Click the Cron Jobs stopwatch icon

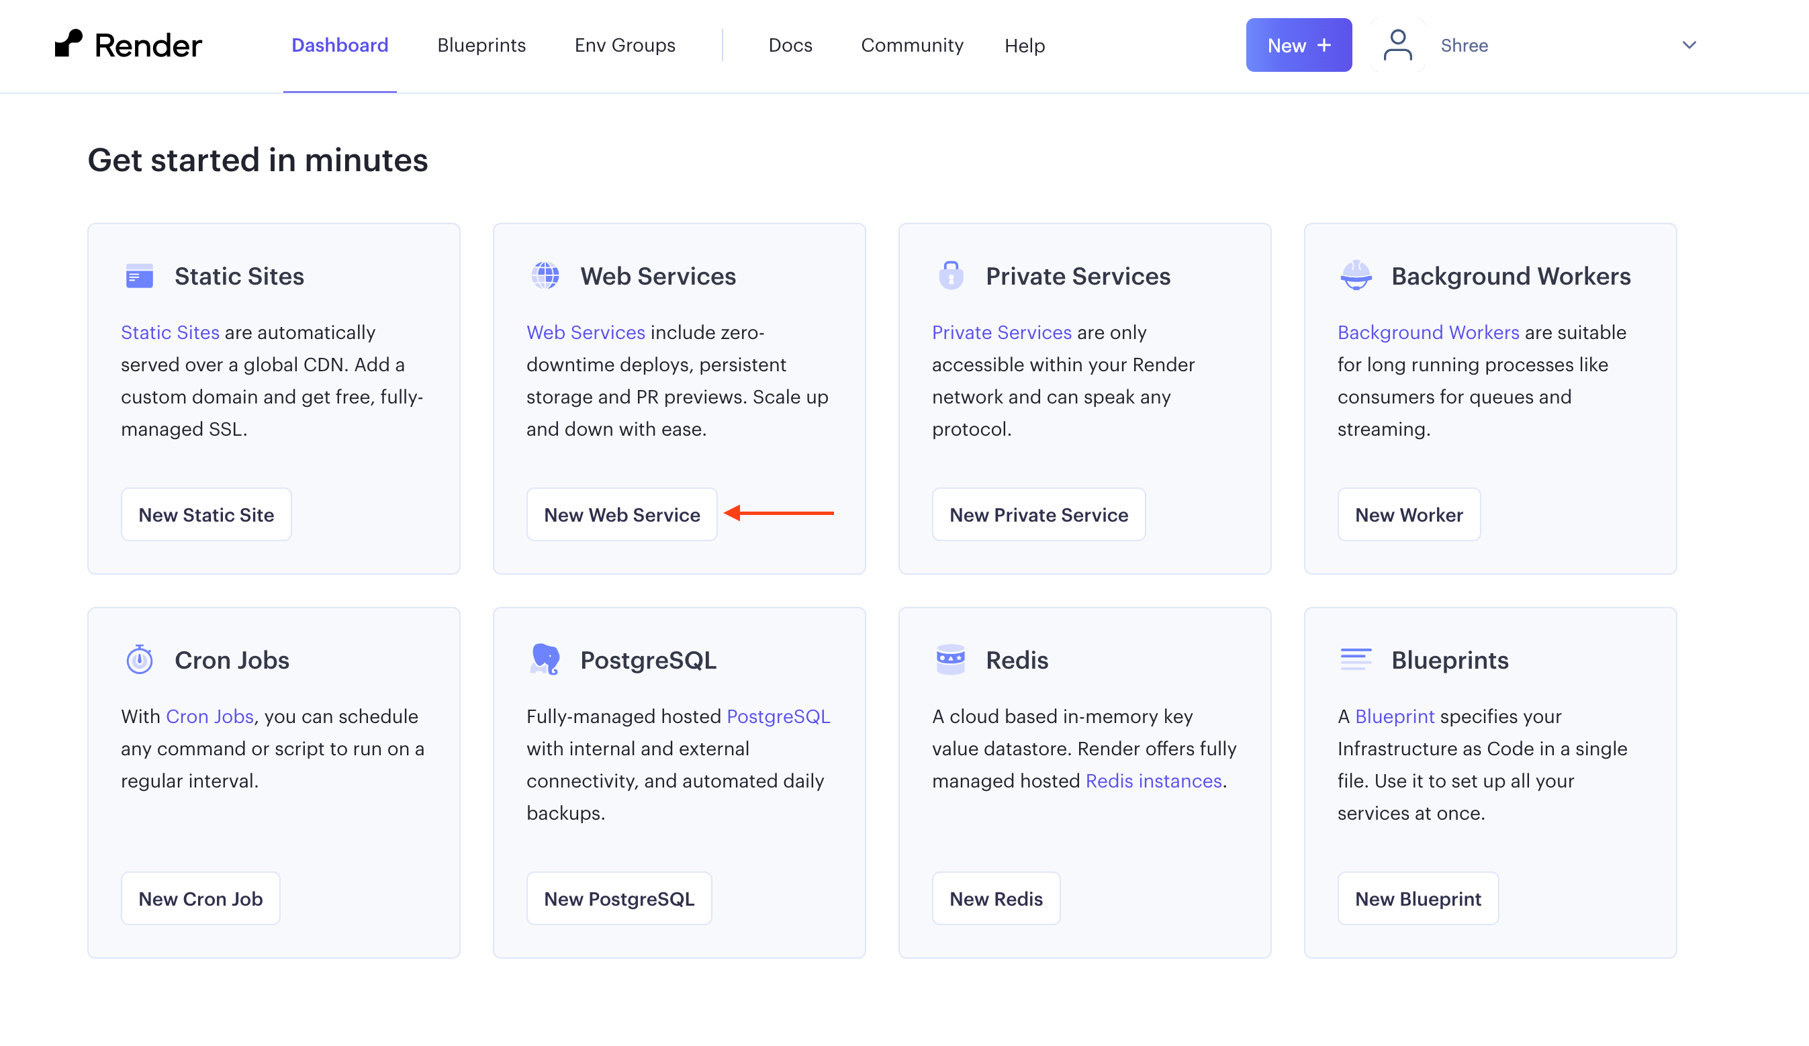point(139,659)
